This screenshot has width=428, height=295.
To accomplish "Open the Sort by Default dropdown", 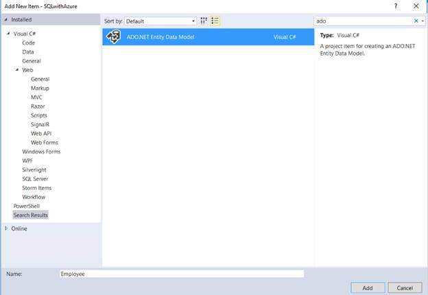I will coord(160,21).
